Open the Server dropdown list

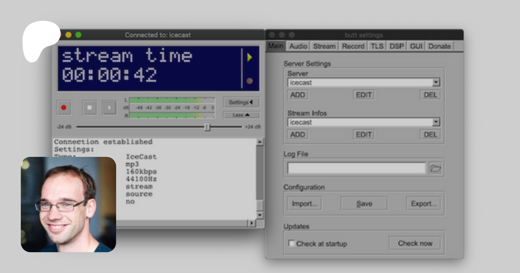tap(436, 83)
